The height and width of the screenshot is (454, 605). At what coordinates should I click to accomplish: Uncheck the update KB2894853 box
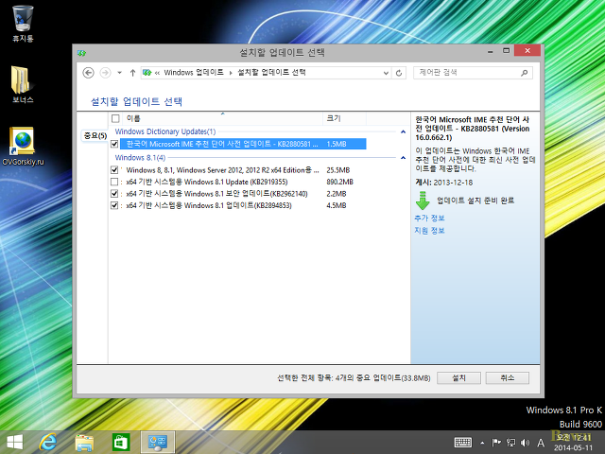coord(114,206)
